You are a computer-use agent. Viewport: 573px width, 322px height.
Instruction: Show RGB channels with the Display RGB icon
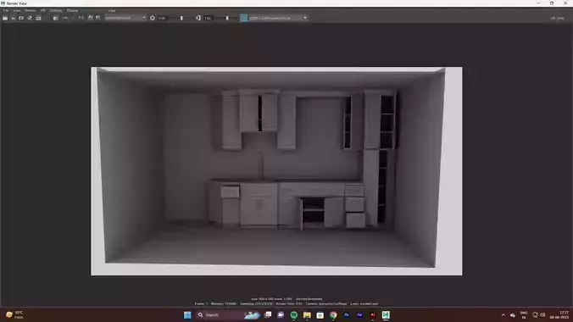[56, 18]
